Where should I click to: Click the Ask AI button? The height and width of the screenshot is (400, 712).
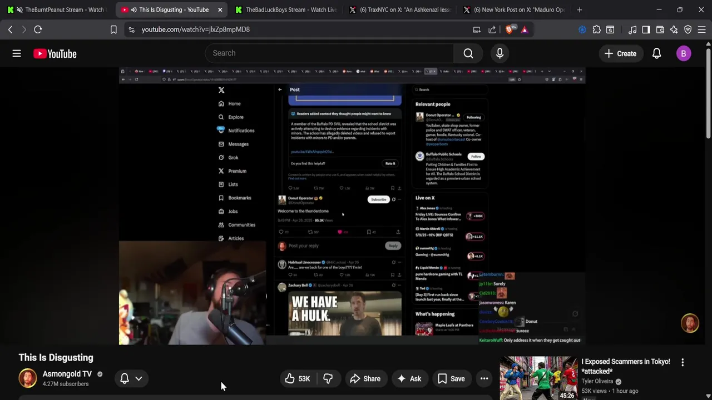(x=409, y=379)
